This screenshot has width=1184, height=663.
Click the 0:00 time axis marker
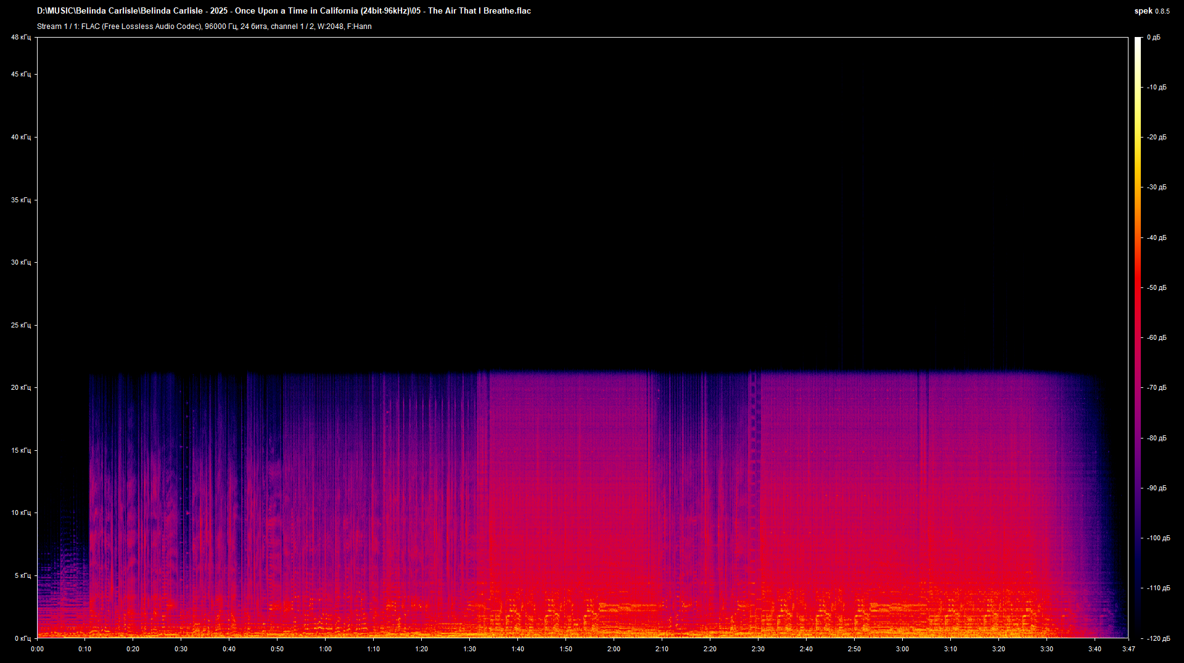37,649
